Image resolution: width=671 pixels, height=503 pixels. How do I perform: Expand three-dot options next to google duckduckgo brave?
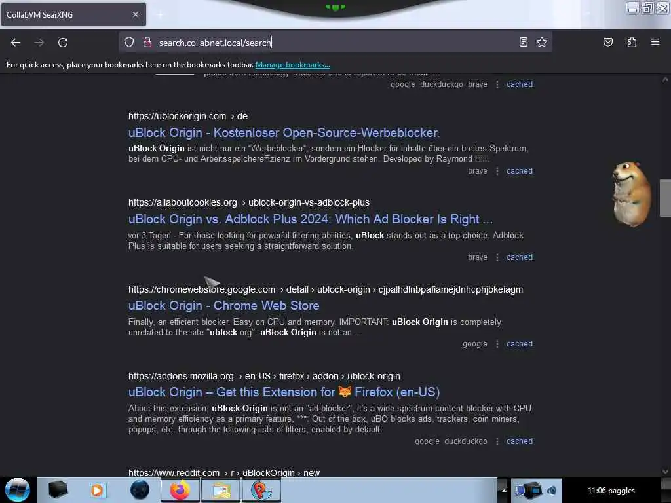pyautogui.click(x=497, y=84)
